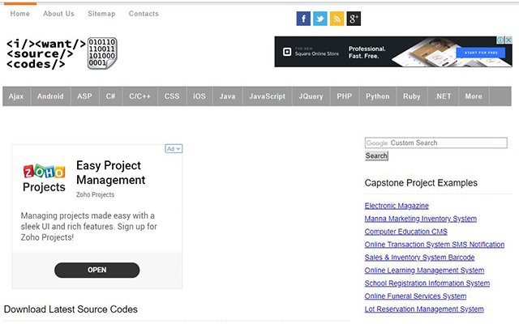Open the Contacts page
This screenshot has height=324, width=519.
click(x=144, y=14)
